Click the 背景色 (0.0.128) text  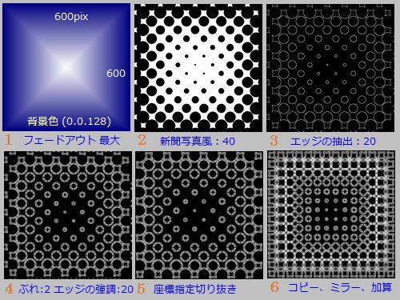pos(69,121)
